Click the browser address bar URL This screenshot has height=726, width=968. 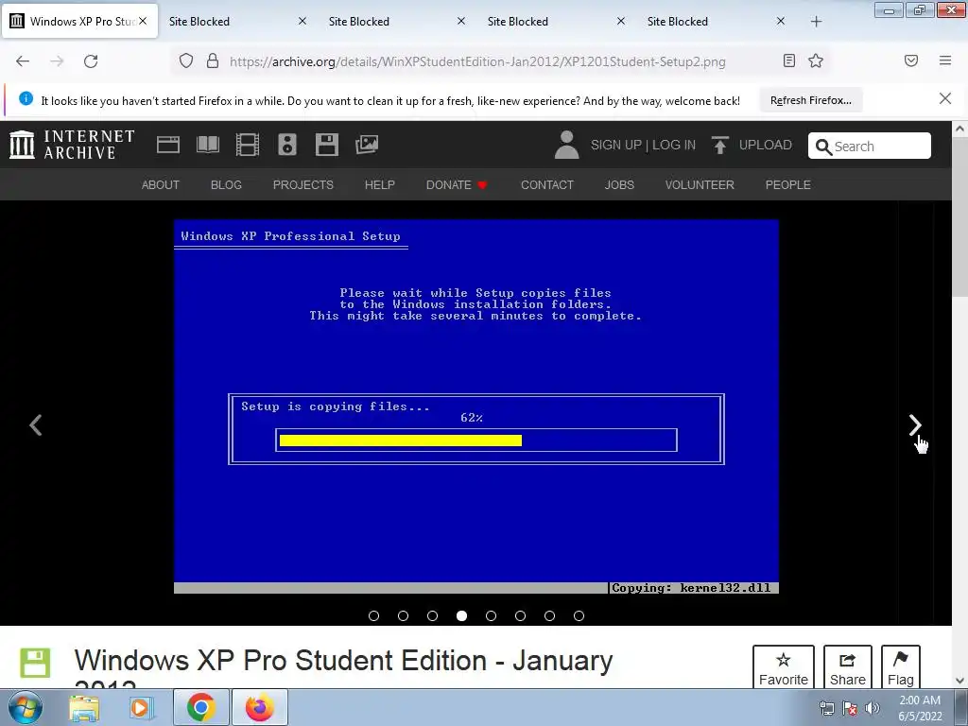tap(477, 61)
